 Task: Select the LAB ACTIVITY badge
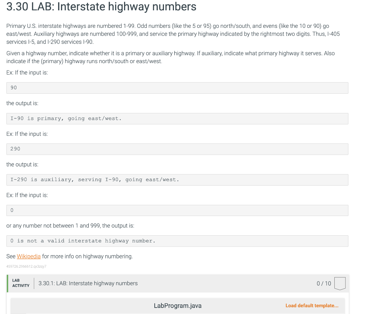point(21,283)
